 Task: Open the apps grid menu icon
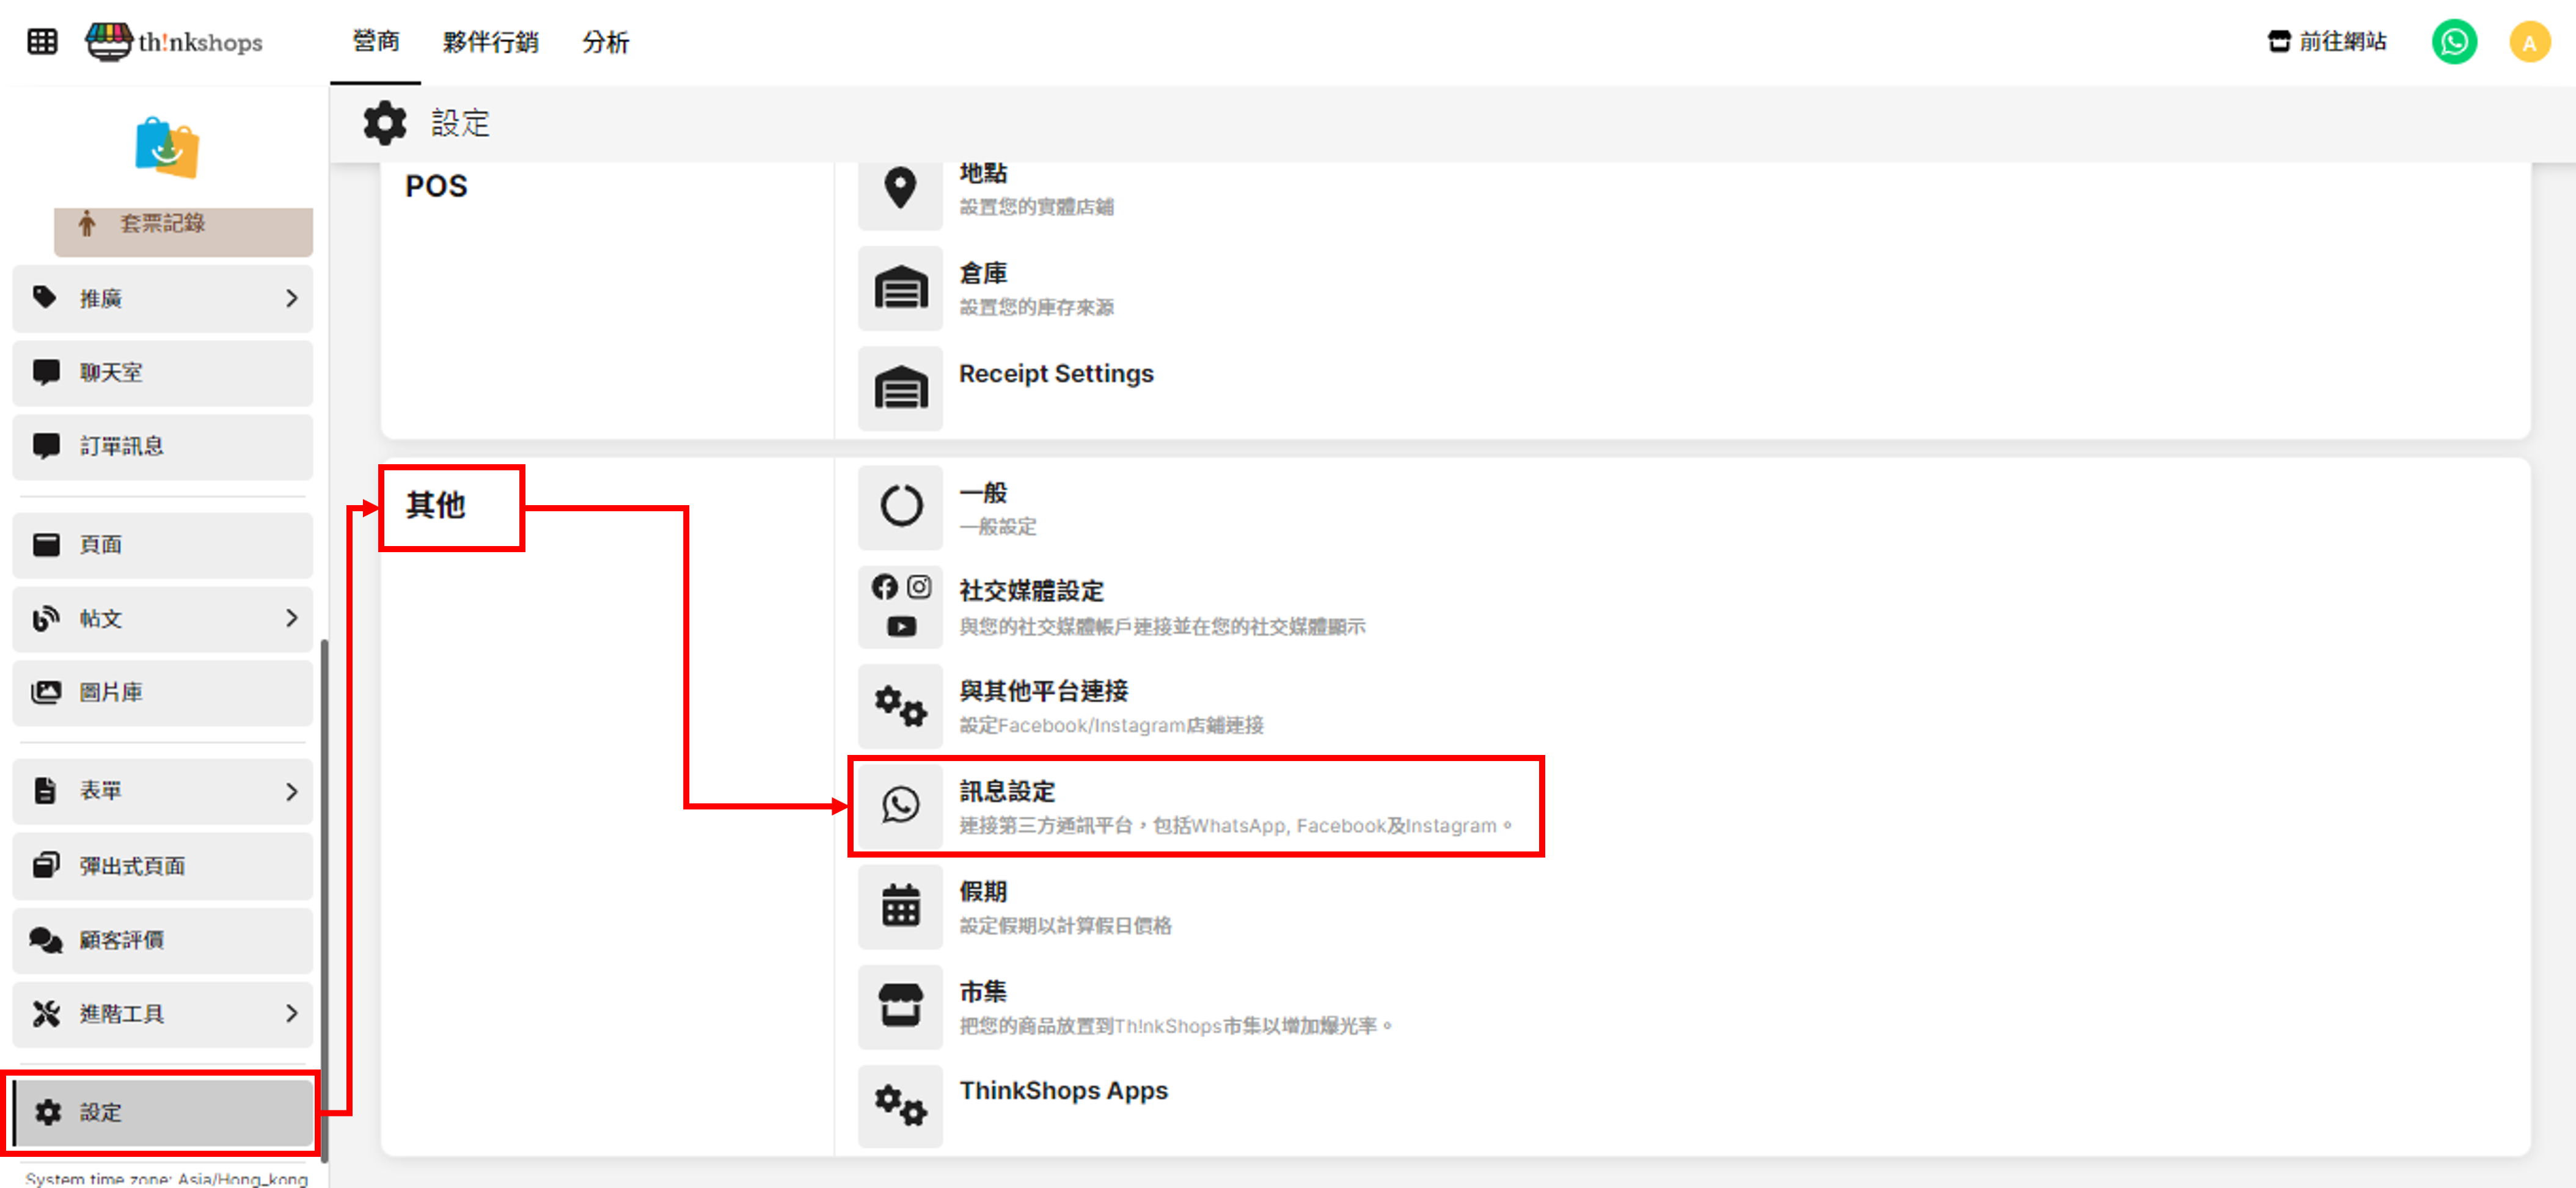[42, 42]
